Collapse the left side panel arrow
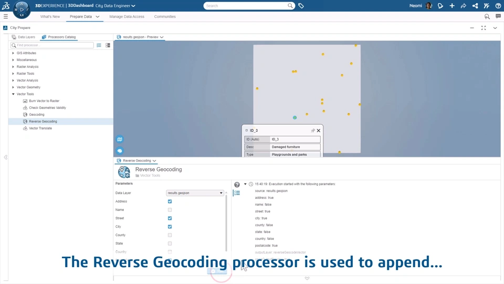Viewport: 504px width, 284px height. pos(5,157)
